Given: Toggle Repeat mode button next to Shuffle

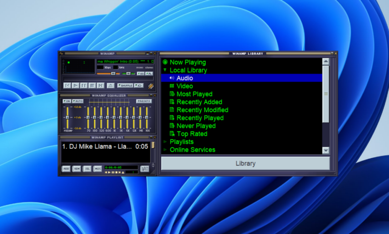Looking at the screenshot, I should click(139, 86).
